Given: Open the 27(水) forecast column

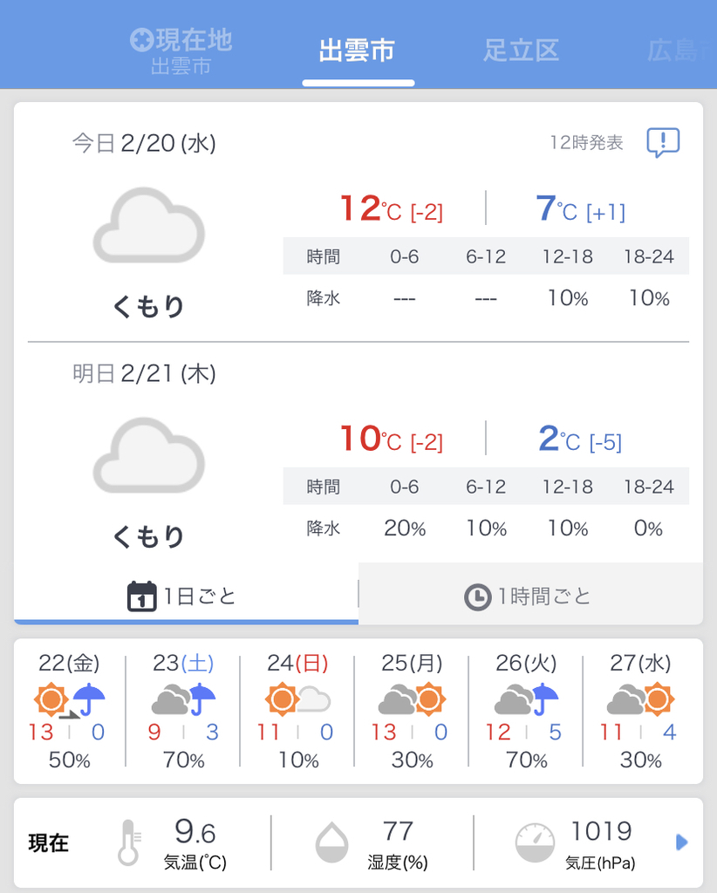Looking at the screenshot, I should coord(641,712).
